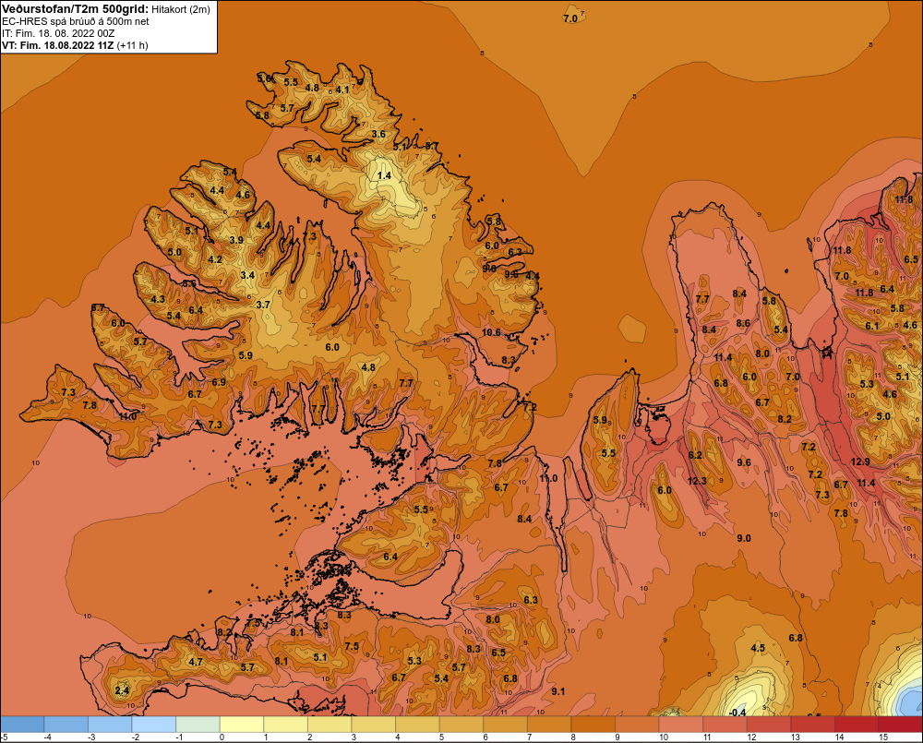Click the legend swatch between -5 and -4

pos(22,725)
